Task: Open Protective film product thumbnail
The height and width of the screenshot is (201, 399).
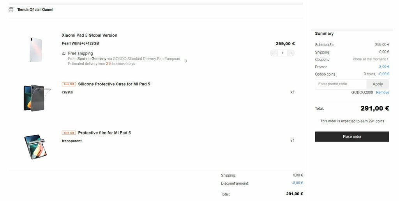Action: pyautogui.click(x=35, y=147)
